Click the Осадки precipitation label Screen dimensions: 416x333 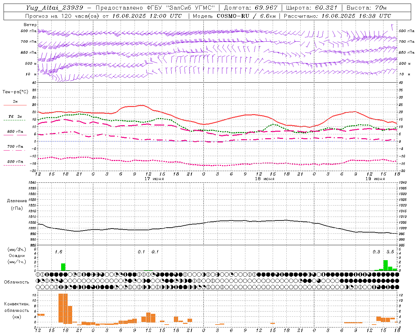[17, 256]
